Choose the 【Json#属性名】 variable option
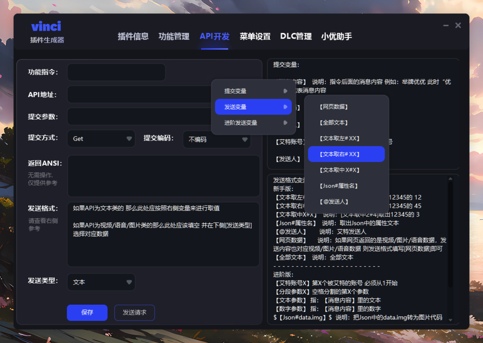The height and width of the screenshot is (343, 483). click(338, 186)
